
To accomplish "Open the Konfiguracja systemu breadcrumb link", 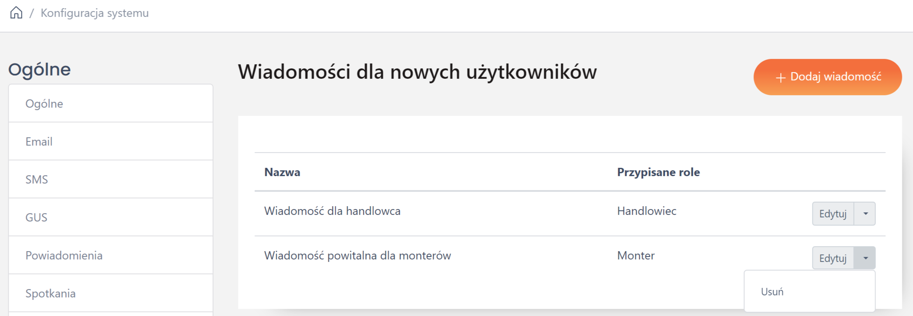I will coord(94,13).
